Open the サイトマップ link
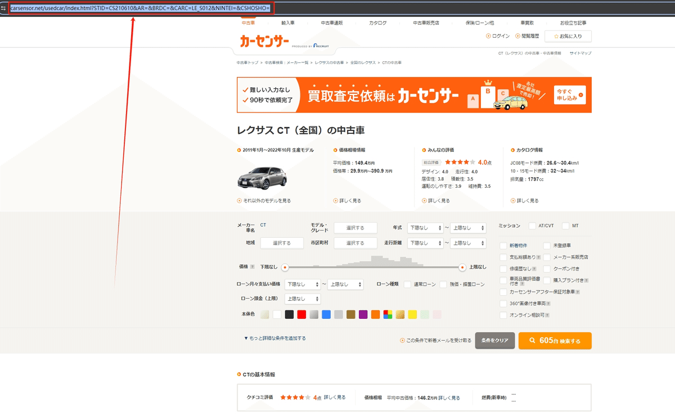675x415 pixels. pyautogui.click(x=580, y=53)
